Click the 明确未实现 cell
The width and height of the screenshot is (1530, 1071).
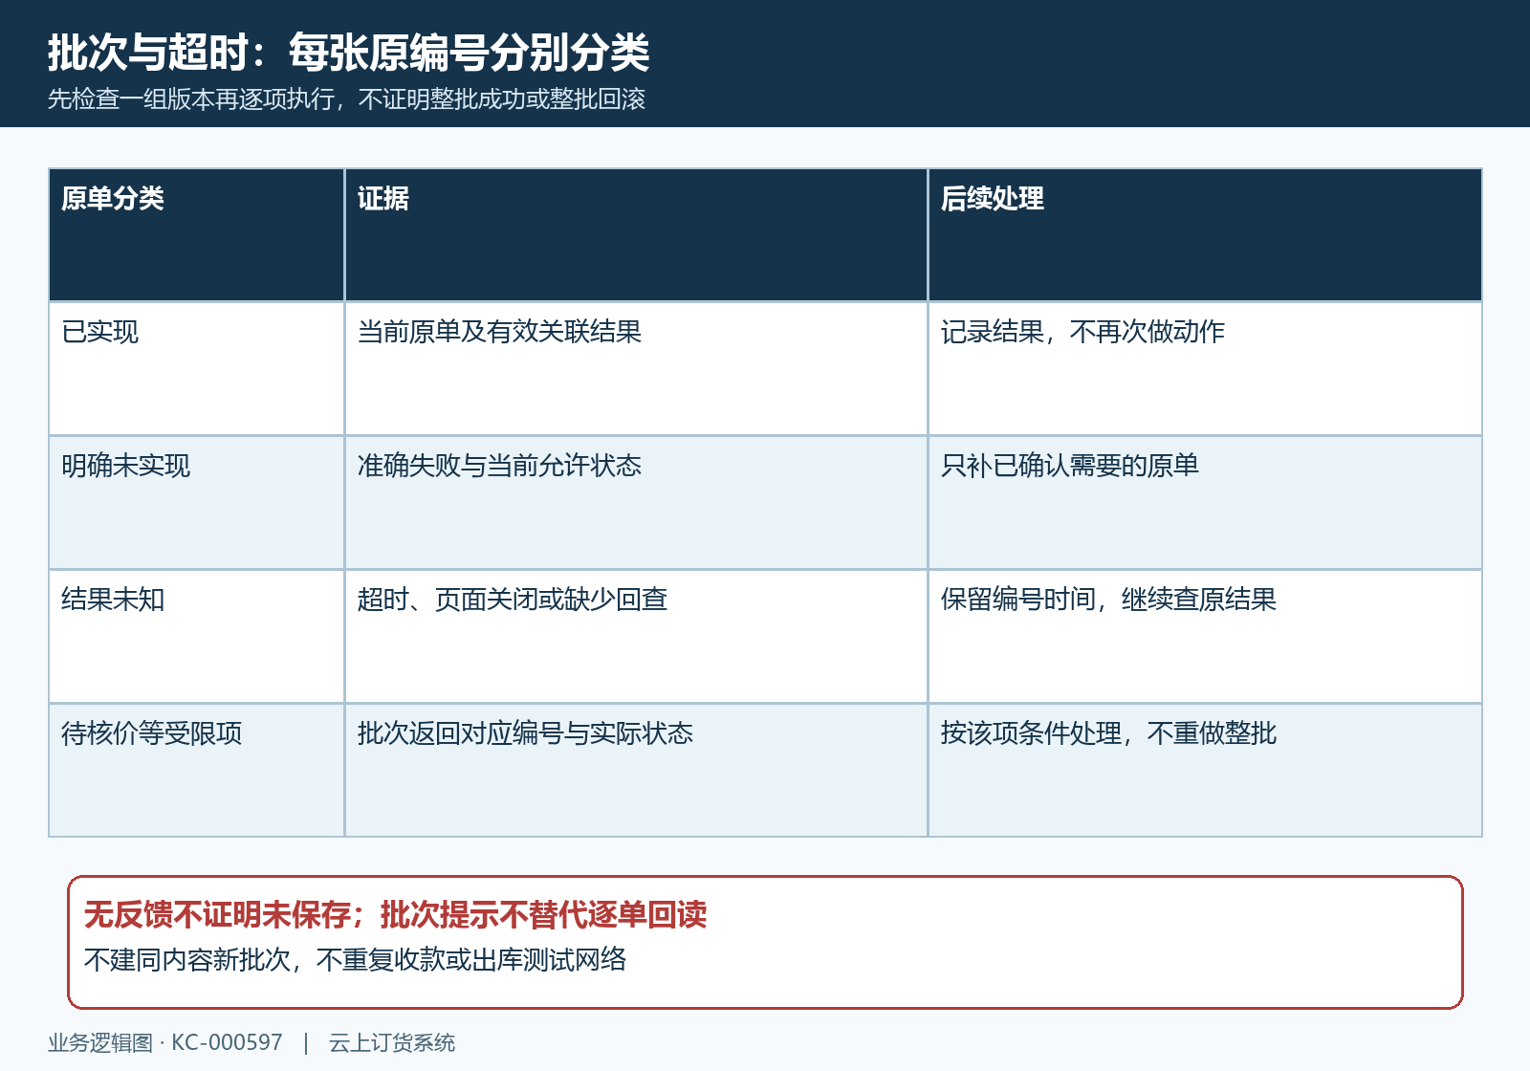click(196, 503)
